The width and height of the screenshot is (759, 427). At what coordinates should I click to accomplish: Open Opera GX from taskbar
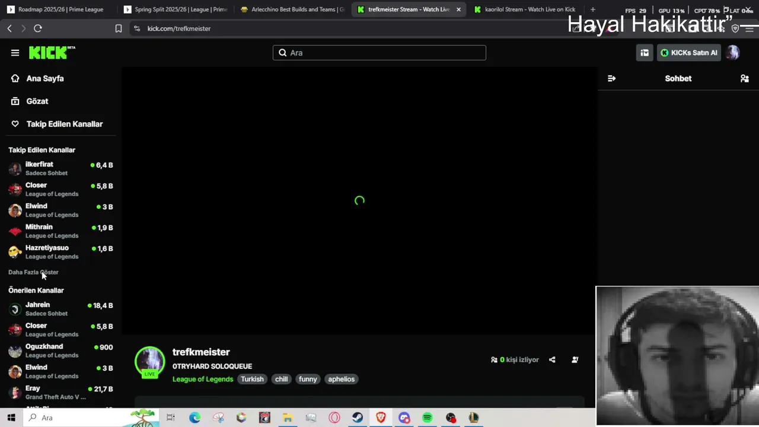334,418
